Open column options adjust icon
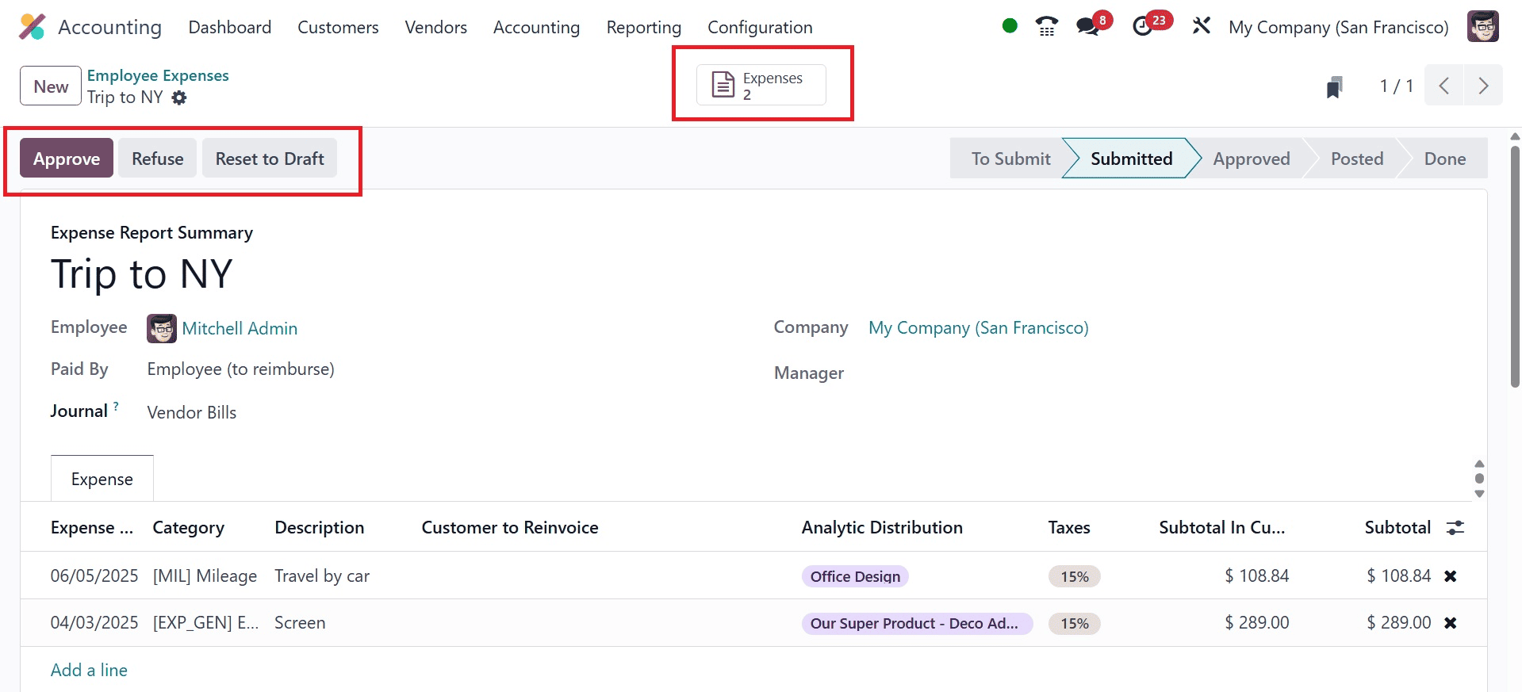 (1455, 528)
